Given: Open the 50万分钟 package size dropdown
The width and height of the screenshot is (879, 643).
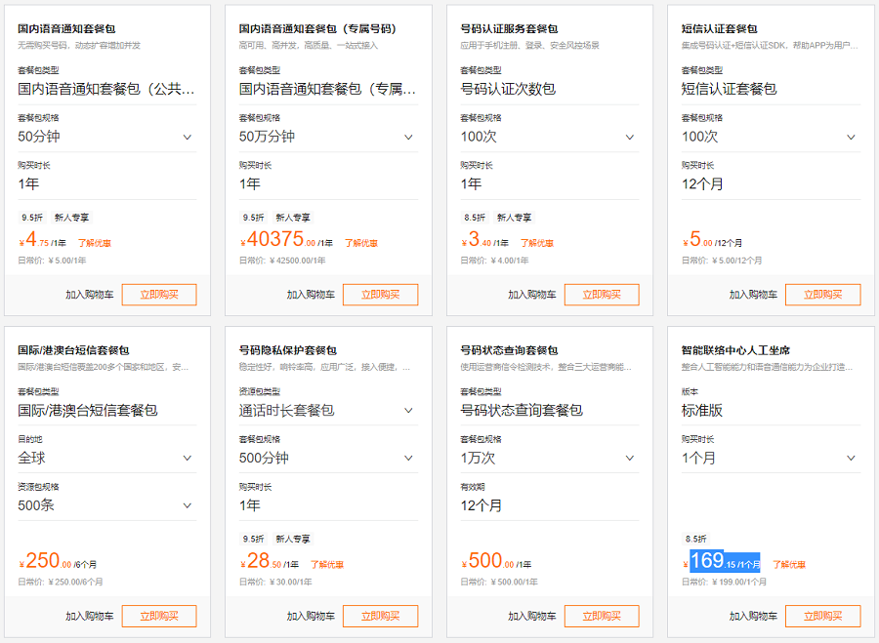Looking at the screenshot, I should [x=328, y=137].
